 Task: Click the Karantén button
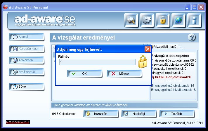101,114
